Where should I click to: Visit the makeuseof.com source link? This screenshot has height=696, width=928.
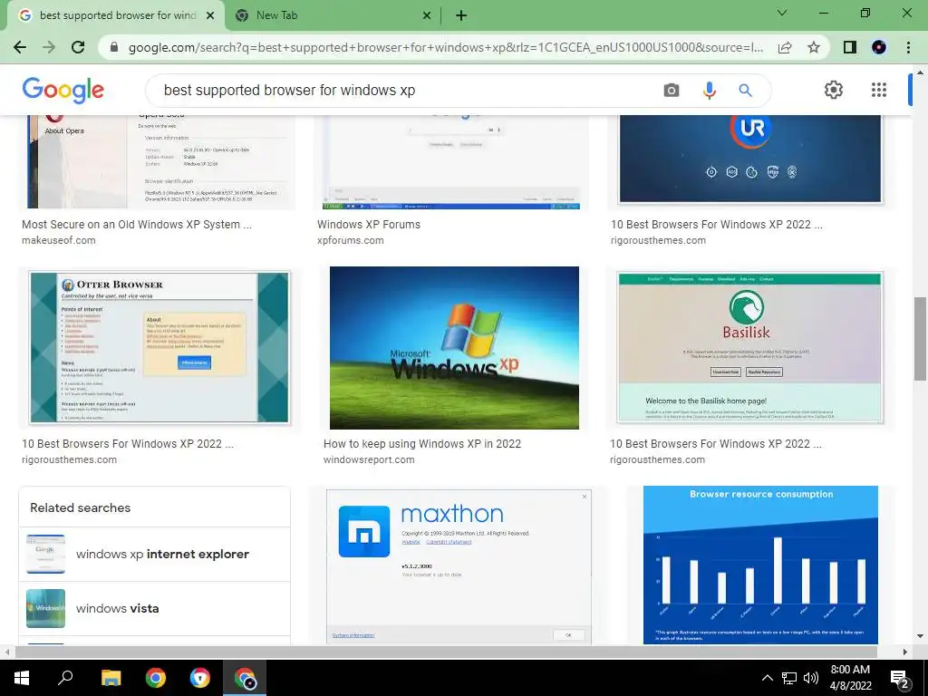pos(59,240)
